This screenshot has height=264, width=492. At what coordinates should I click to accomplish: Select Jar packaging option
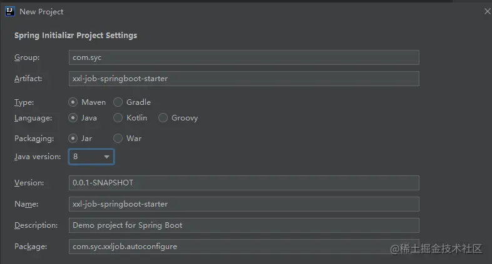tap(73, 139)
